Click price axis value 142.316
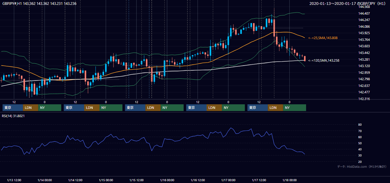 (x=364, y=99)
